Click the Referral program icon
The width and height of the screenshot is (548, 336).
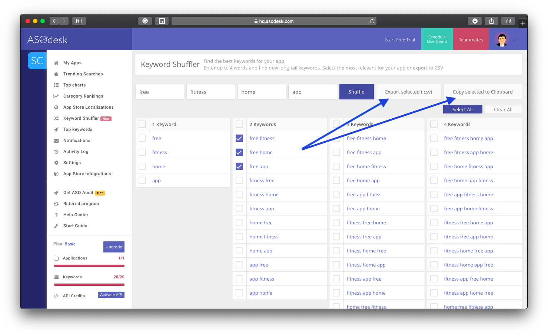point(56,204)
